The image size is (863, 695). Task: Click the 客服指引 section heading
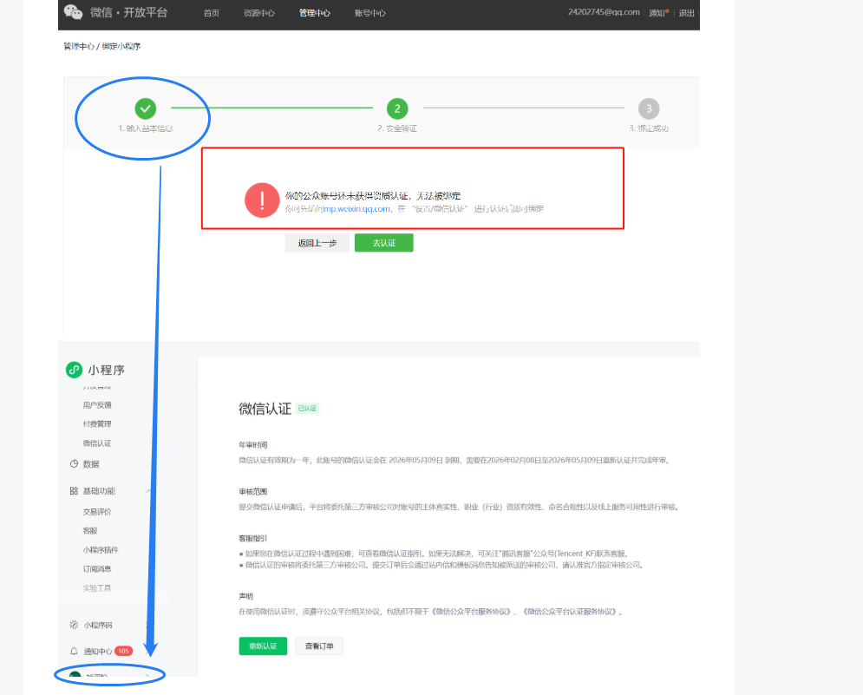pyautogui.click(x=253, y=539)
